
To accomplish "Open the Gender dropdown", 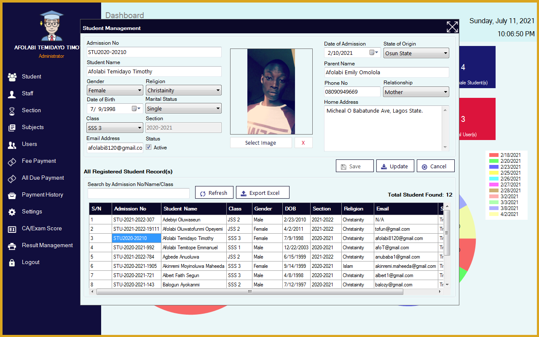I will (x=139, y=90).
